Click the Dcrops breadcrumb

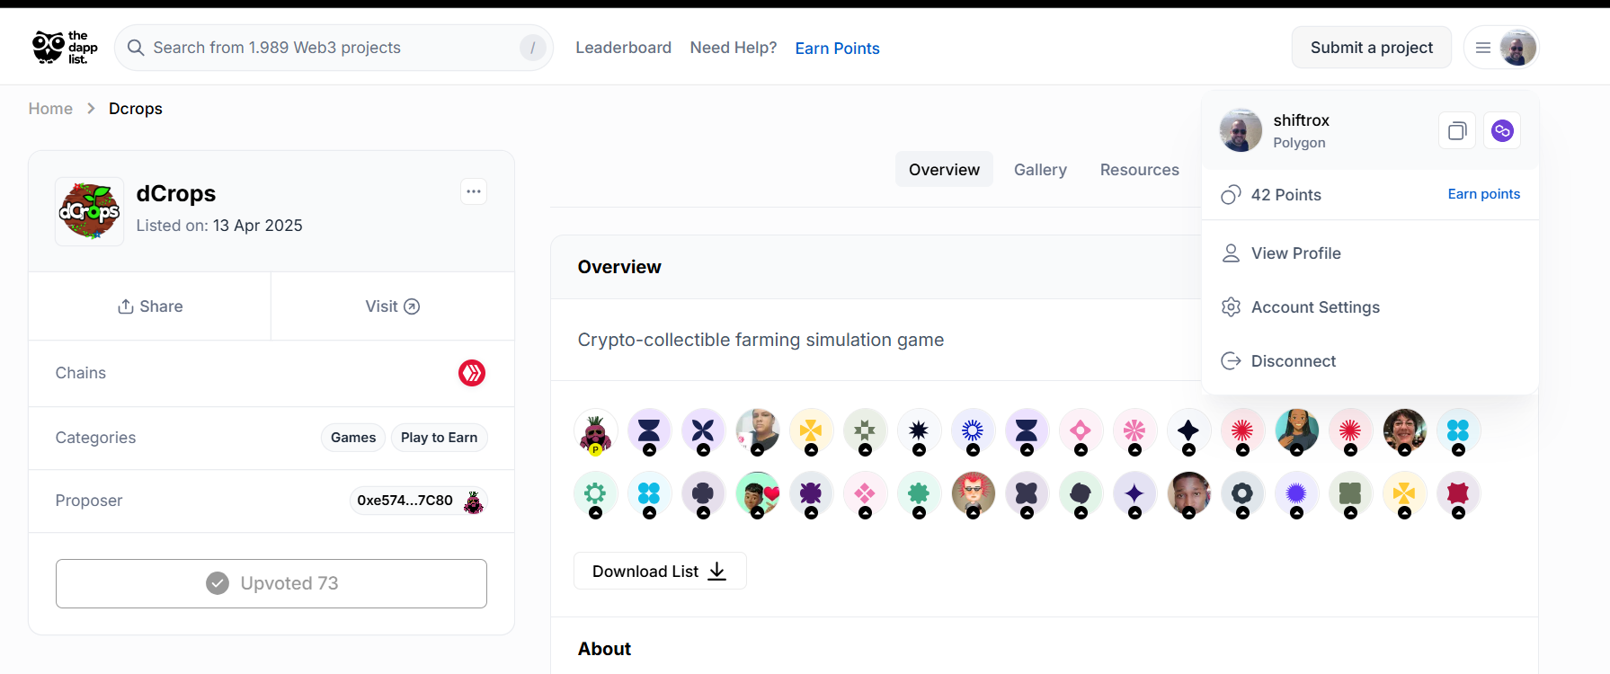136,109
